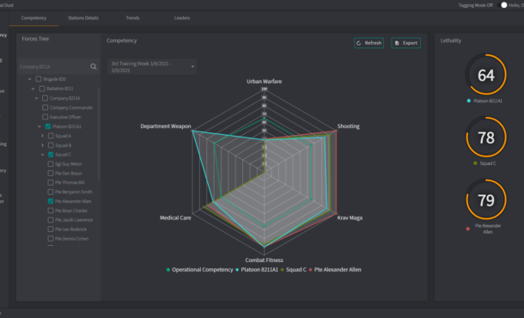524x318 pixels.
Task: Click the Platoon 8211A1 legend dot in chart legend
Action: point(237,270)
